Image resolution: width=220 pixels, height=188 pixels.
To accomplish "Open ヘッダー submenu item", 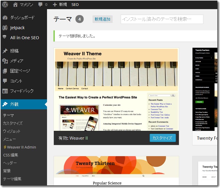I will (10, 163).
